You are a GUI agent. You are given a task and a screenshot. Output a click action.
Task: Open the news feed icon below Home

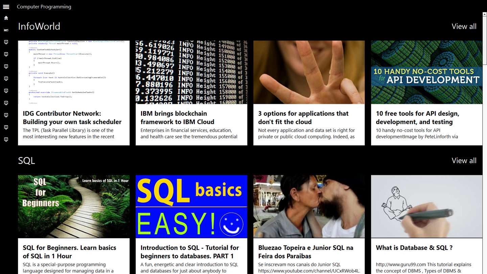pos(6,30)
